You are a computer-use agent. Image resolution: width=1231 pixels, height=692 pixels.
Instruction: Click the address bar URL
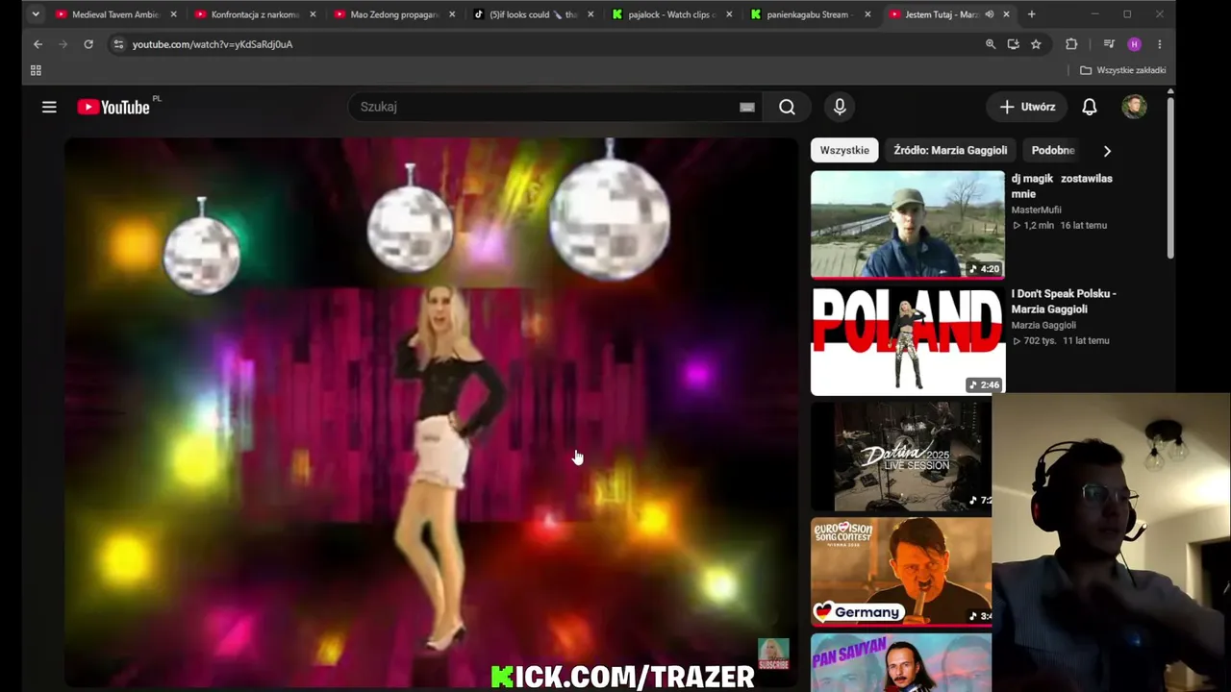213,44
